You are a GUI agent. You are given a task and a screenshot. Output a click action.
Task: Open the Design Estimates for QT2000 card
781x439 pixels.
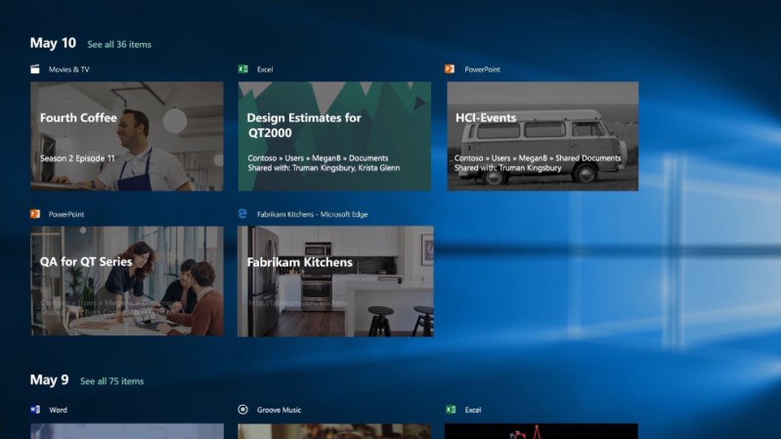click(334, 136)
